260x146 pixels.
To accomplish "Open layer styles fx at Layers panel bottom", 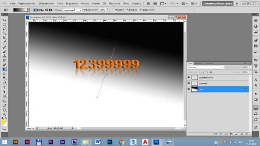I will (x=221, y=134).
